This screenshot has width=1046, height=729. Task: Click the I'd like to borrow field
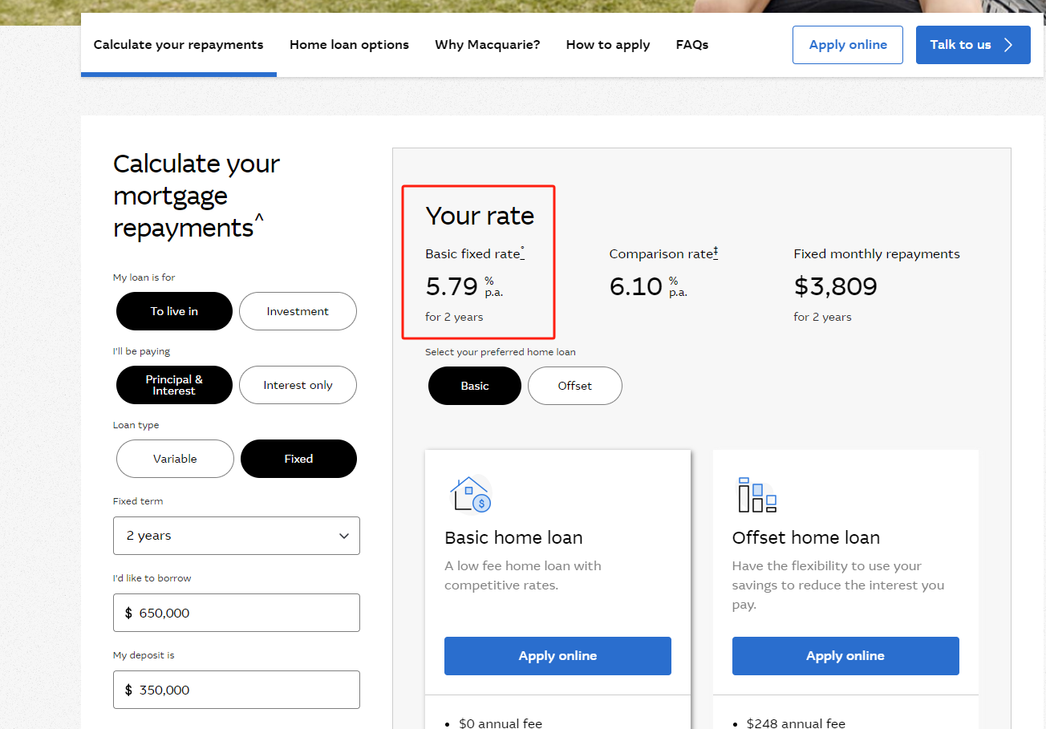point(237,613)
